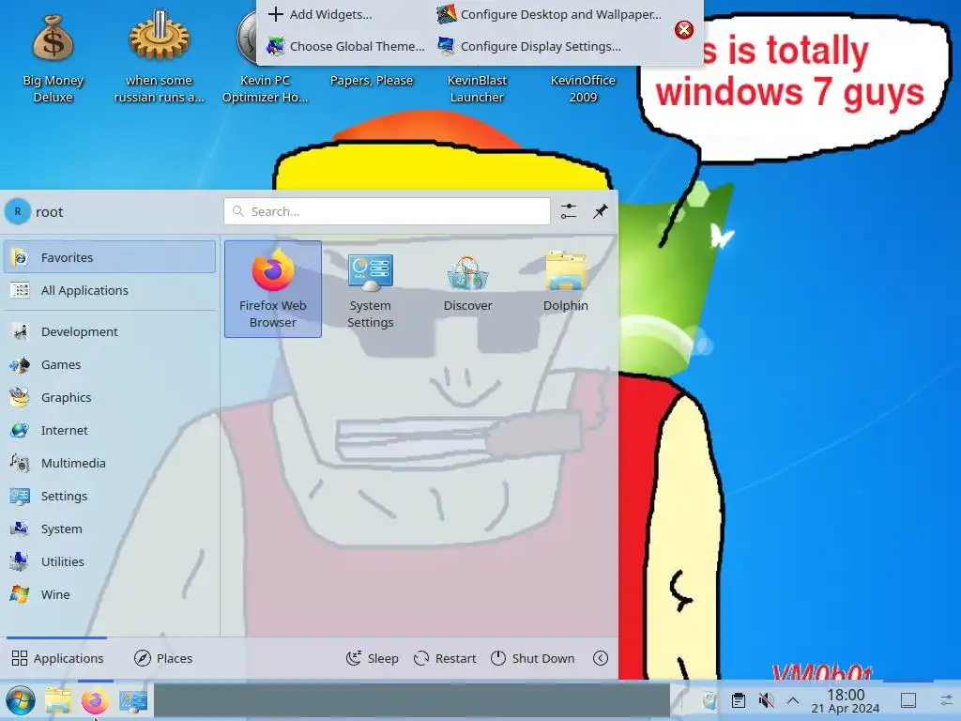Click the tray icon left of clipboard

pos(710,700)
